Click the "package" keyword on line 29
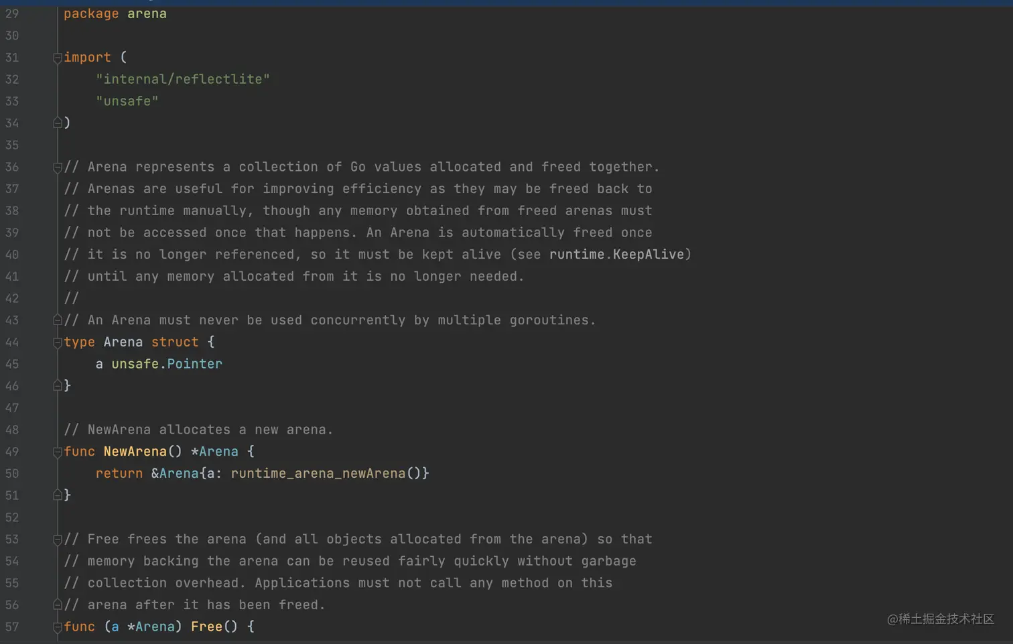The image size is (1013, 644). 91,14
